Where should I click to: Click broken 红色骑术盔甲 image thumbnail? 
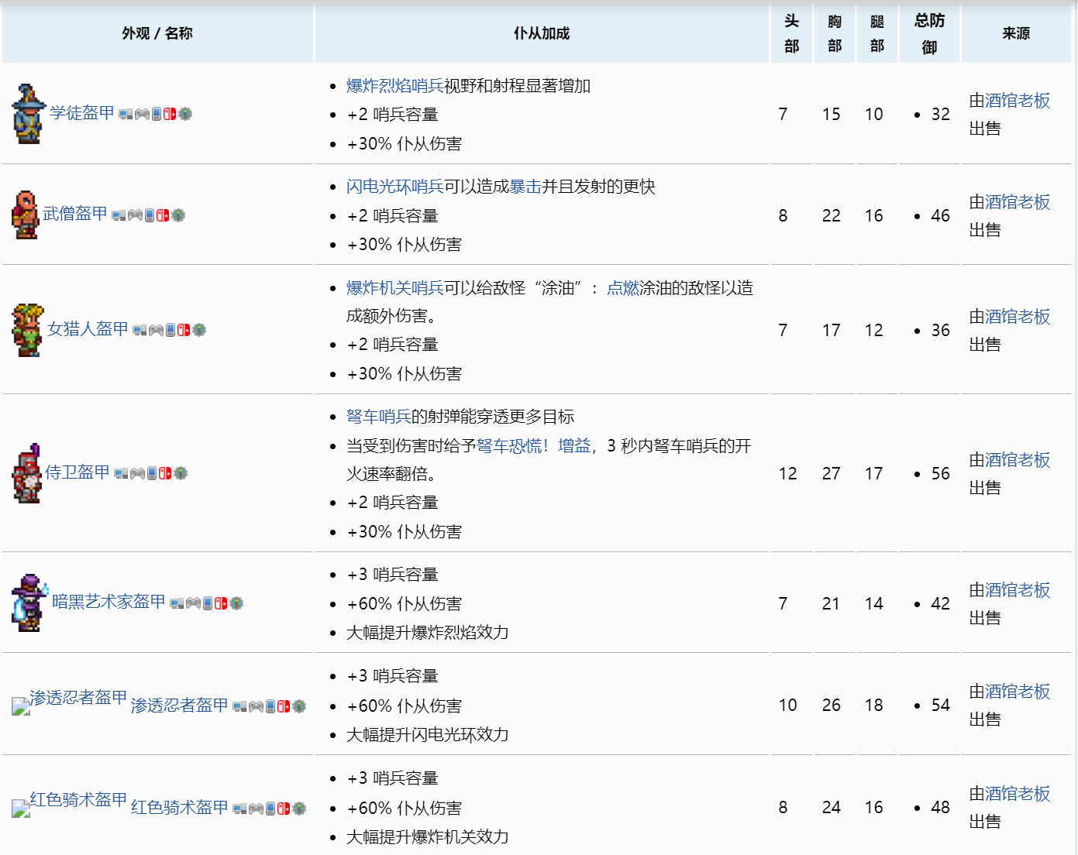click(21, 808)
